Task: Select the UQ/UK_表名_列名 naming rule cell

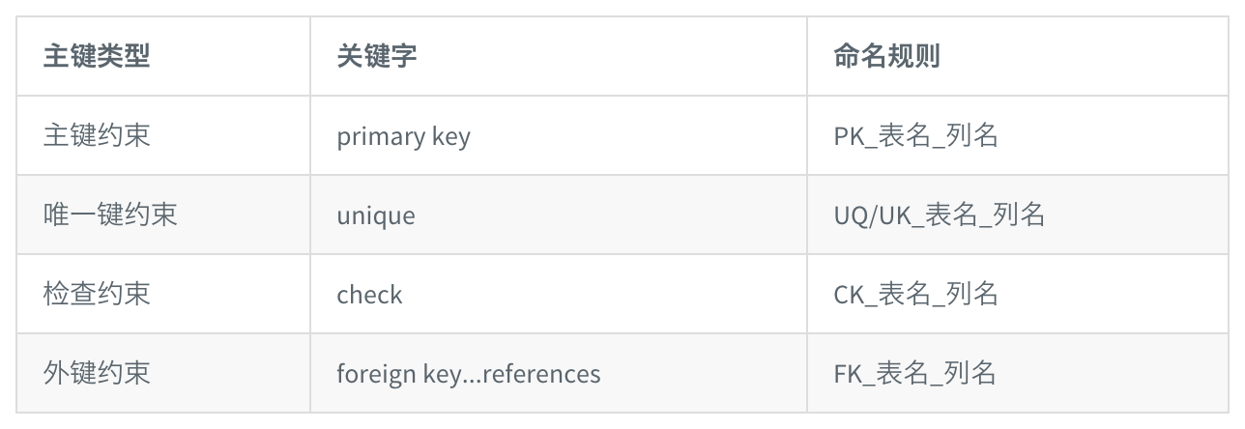Action: click(x=940, y=214)
